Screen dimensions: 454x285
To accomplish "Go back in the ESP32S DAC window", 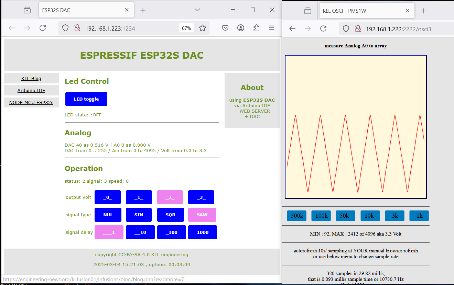I will [x=12, y=28].
